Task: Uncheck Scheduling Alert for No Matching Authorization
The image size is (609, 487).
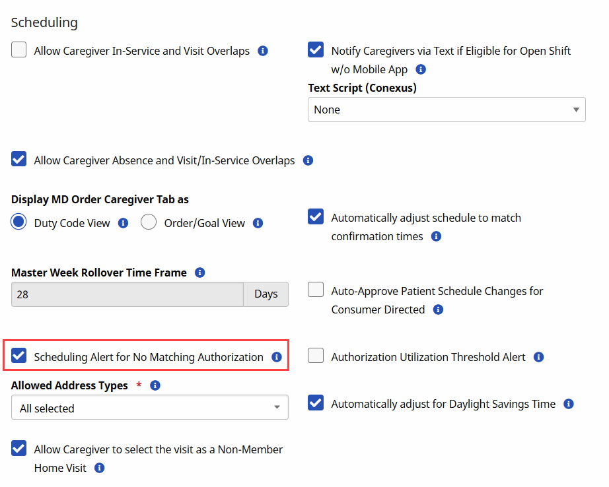Action: pyautogui.click(x=19, y=356)
